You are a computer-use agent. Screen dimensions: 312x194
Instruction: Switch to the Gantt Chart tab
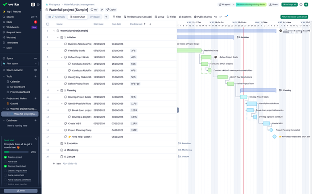coord(78,17)
